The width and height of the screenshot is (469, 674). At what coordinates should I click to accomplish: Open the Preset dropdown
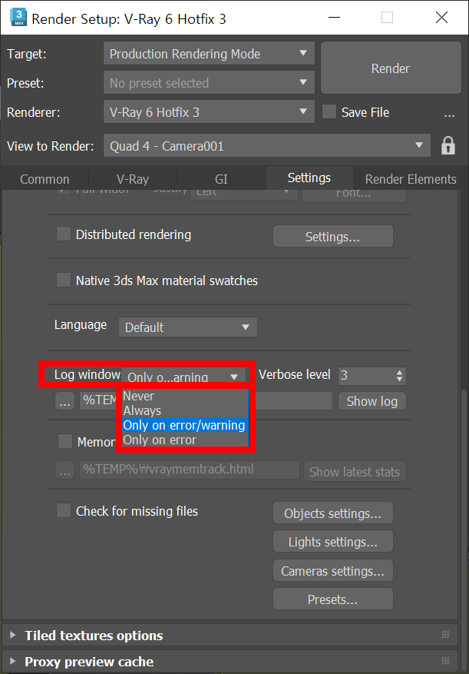coord(209,82)
